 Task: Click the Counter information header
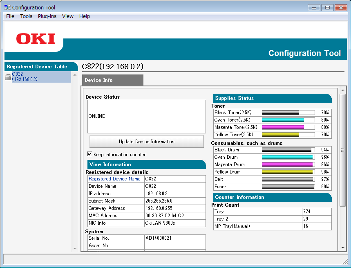pos(272,197)
